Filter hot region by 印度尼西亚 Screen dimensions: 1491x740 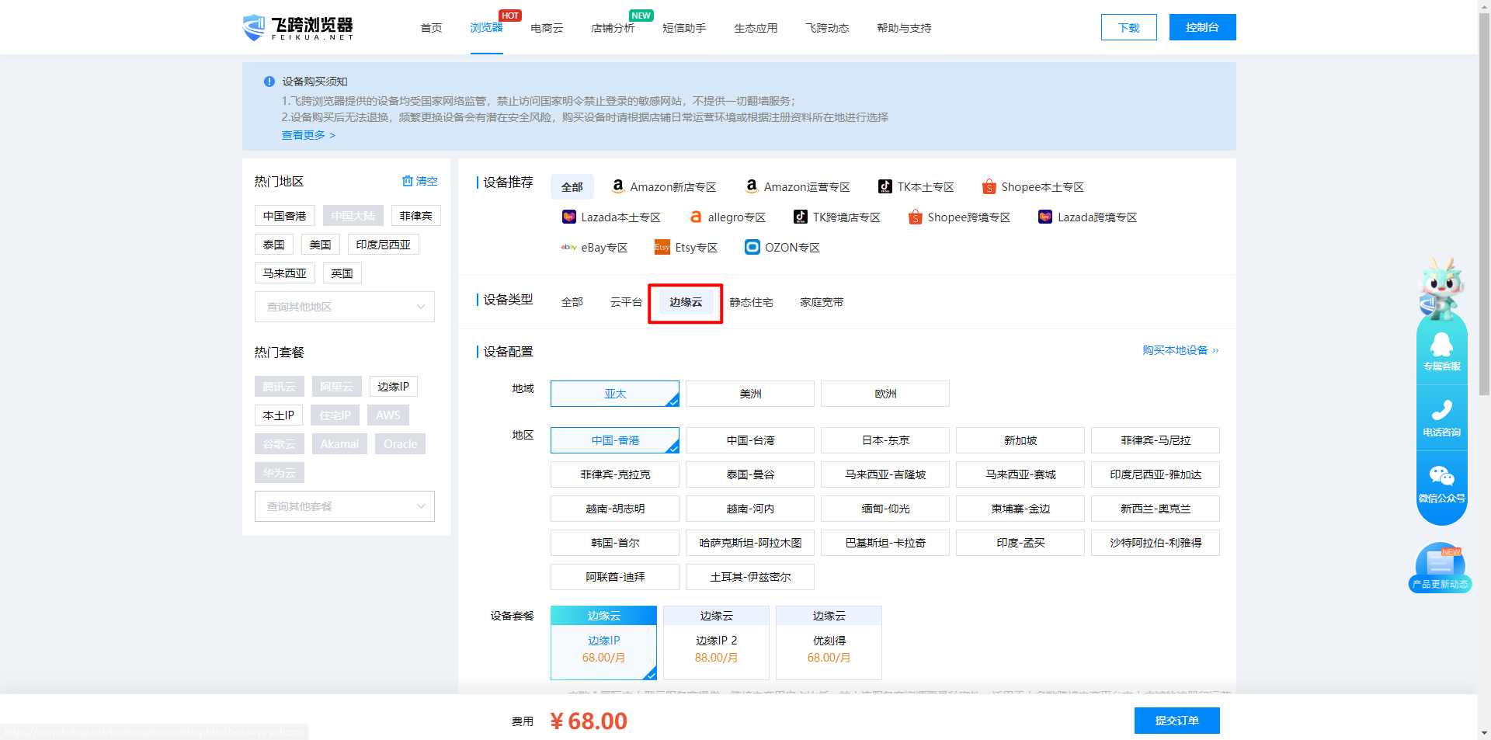383,245
